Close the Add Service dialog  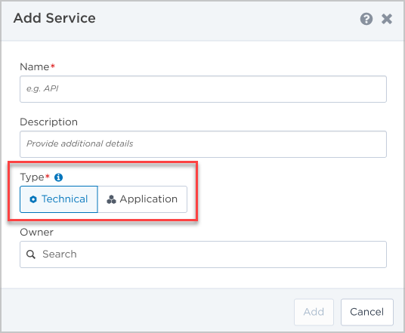pyautogui.click(x=387, y=19)
